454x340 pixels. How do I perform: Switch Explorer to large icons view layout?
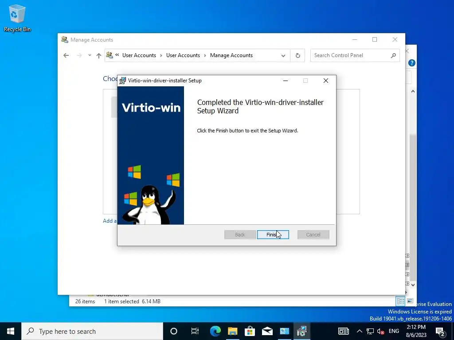[410, 301]
